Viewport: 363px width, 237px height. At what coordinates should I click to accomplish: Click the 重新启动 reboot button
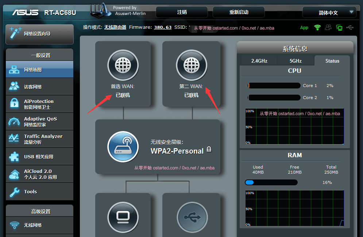pyautogui.click(x=239, y=12)
